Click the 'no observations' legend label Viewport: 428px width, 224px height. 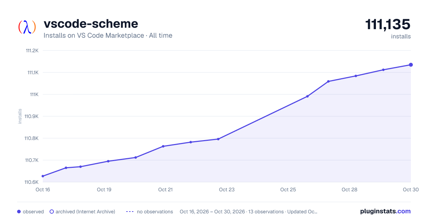coord(155,212)
